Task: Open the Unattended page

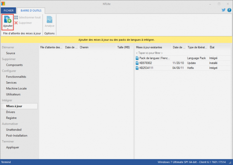Action: (14, 130)
